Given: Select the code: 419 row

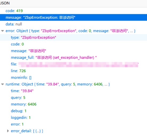Looking at the screenshot, I should (73, 11).
